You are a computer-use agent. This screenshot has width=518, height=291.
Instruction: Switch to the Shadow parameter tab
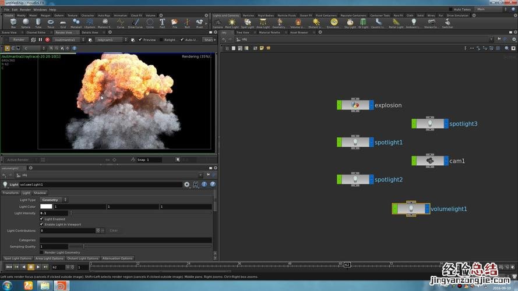(x=40, y=193)
